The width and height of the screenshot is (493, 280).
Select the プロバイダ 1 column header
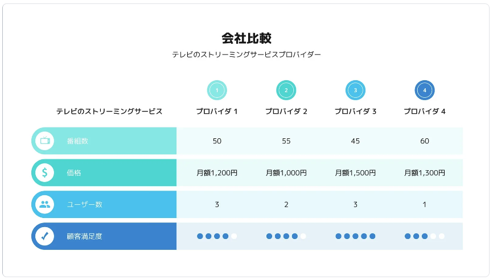(x=217, y=112)
